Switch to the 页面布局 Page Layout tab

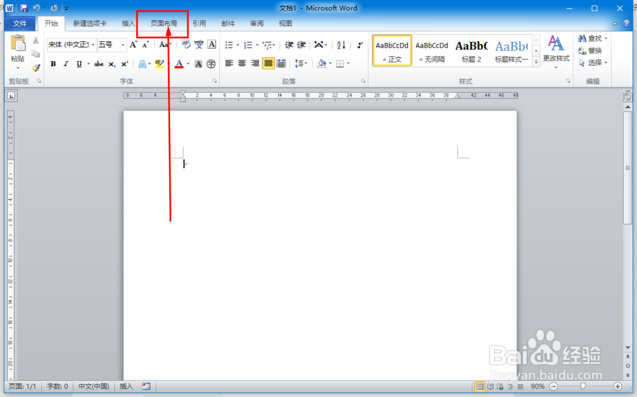(x=164, y=24)
